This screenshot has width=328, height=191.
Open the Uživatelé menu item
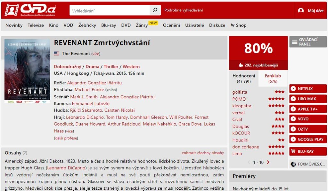[x=194, y=25]
